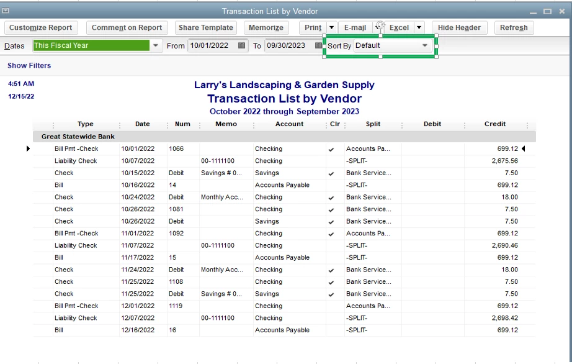Click the 2,675.56 credit amount
Screen dimensions: 572x364
pyautogui.click(x=504, y=161)
